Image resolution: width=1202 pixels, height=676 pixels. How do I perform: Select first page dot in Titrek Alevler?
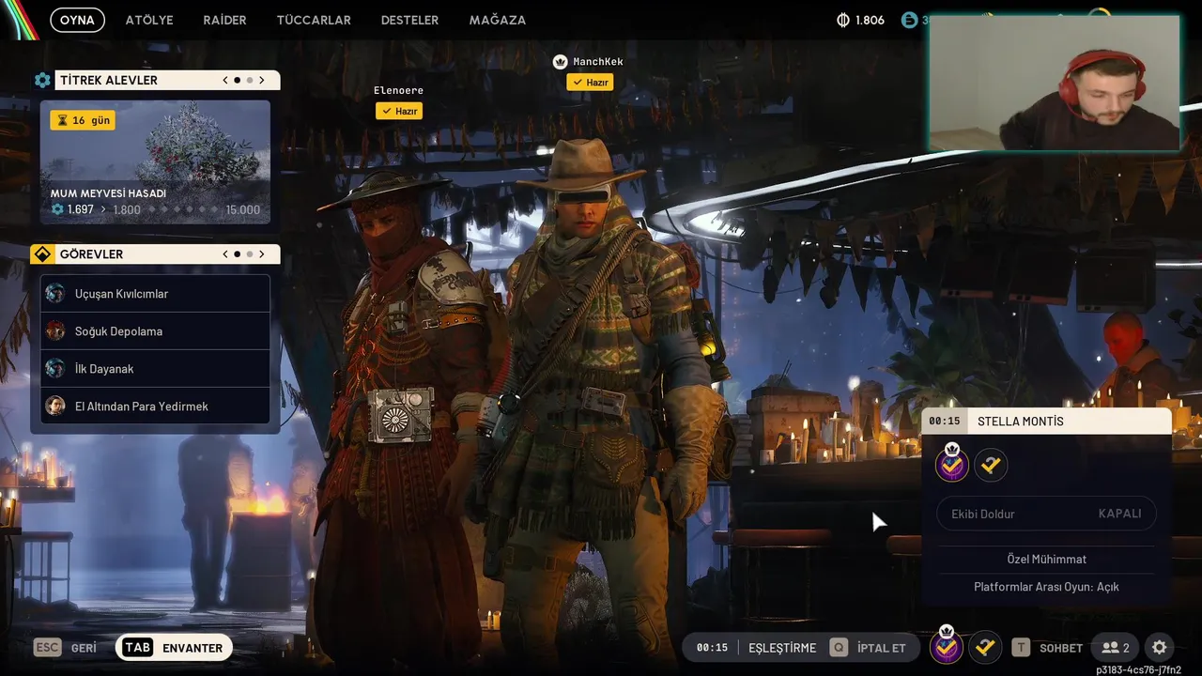coord(237,81)
